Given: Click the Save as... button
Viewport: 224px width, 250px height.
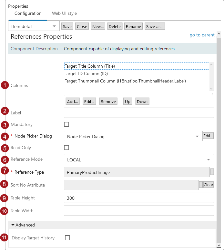Looking at the screenshot, I should coord(155,26).
